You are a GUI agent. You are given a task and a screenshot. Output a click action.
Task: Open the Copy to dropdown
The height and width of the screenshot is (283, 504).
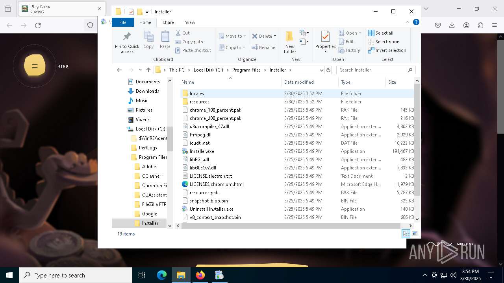coord(232,48)
